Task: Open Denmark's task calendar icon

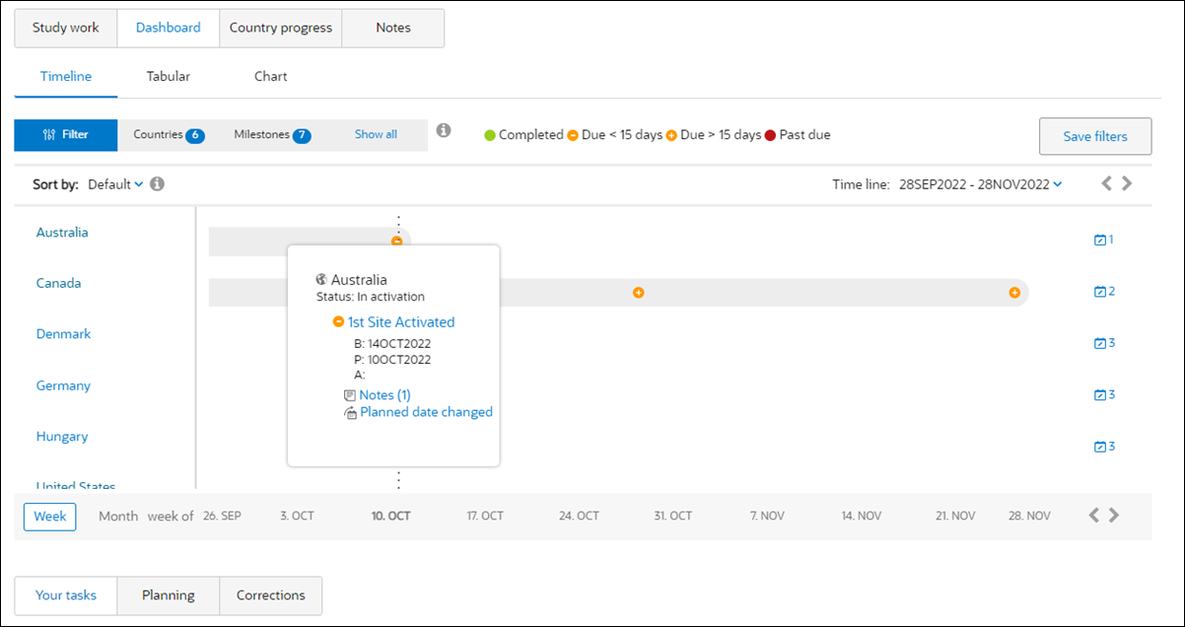Action: [1104, 343]
